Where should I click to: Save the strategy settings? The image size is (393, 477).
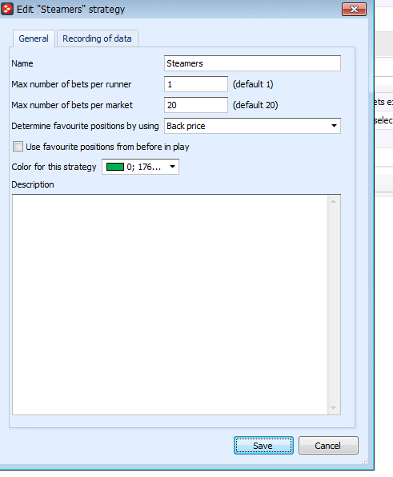[263, 446]
